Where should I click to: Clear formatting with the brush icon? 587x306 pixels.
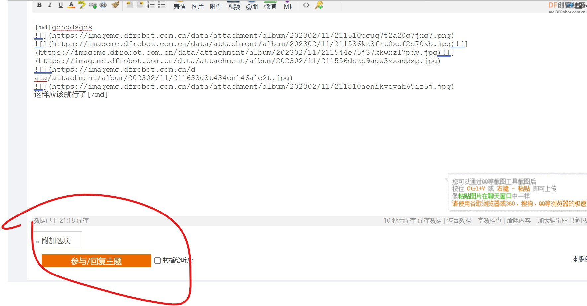(115, 5)
